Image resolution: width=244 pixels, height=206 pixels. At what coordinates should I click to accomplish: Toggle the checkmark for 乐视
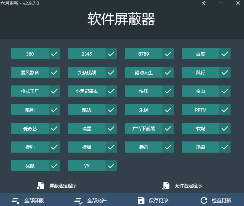[x=168, y=110]
